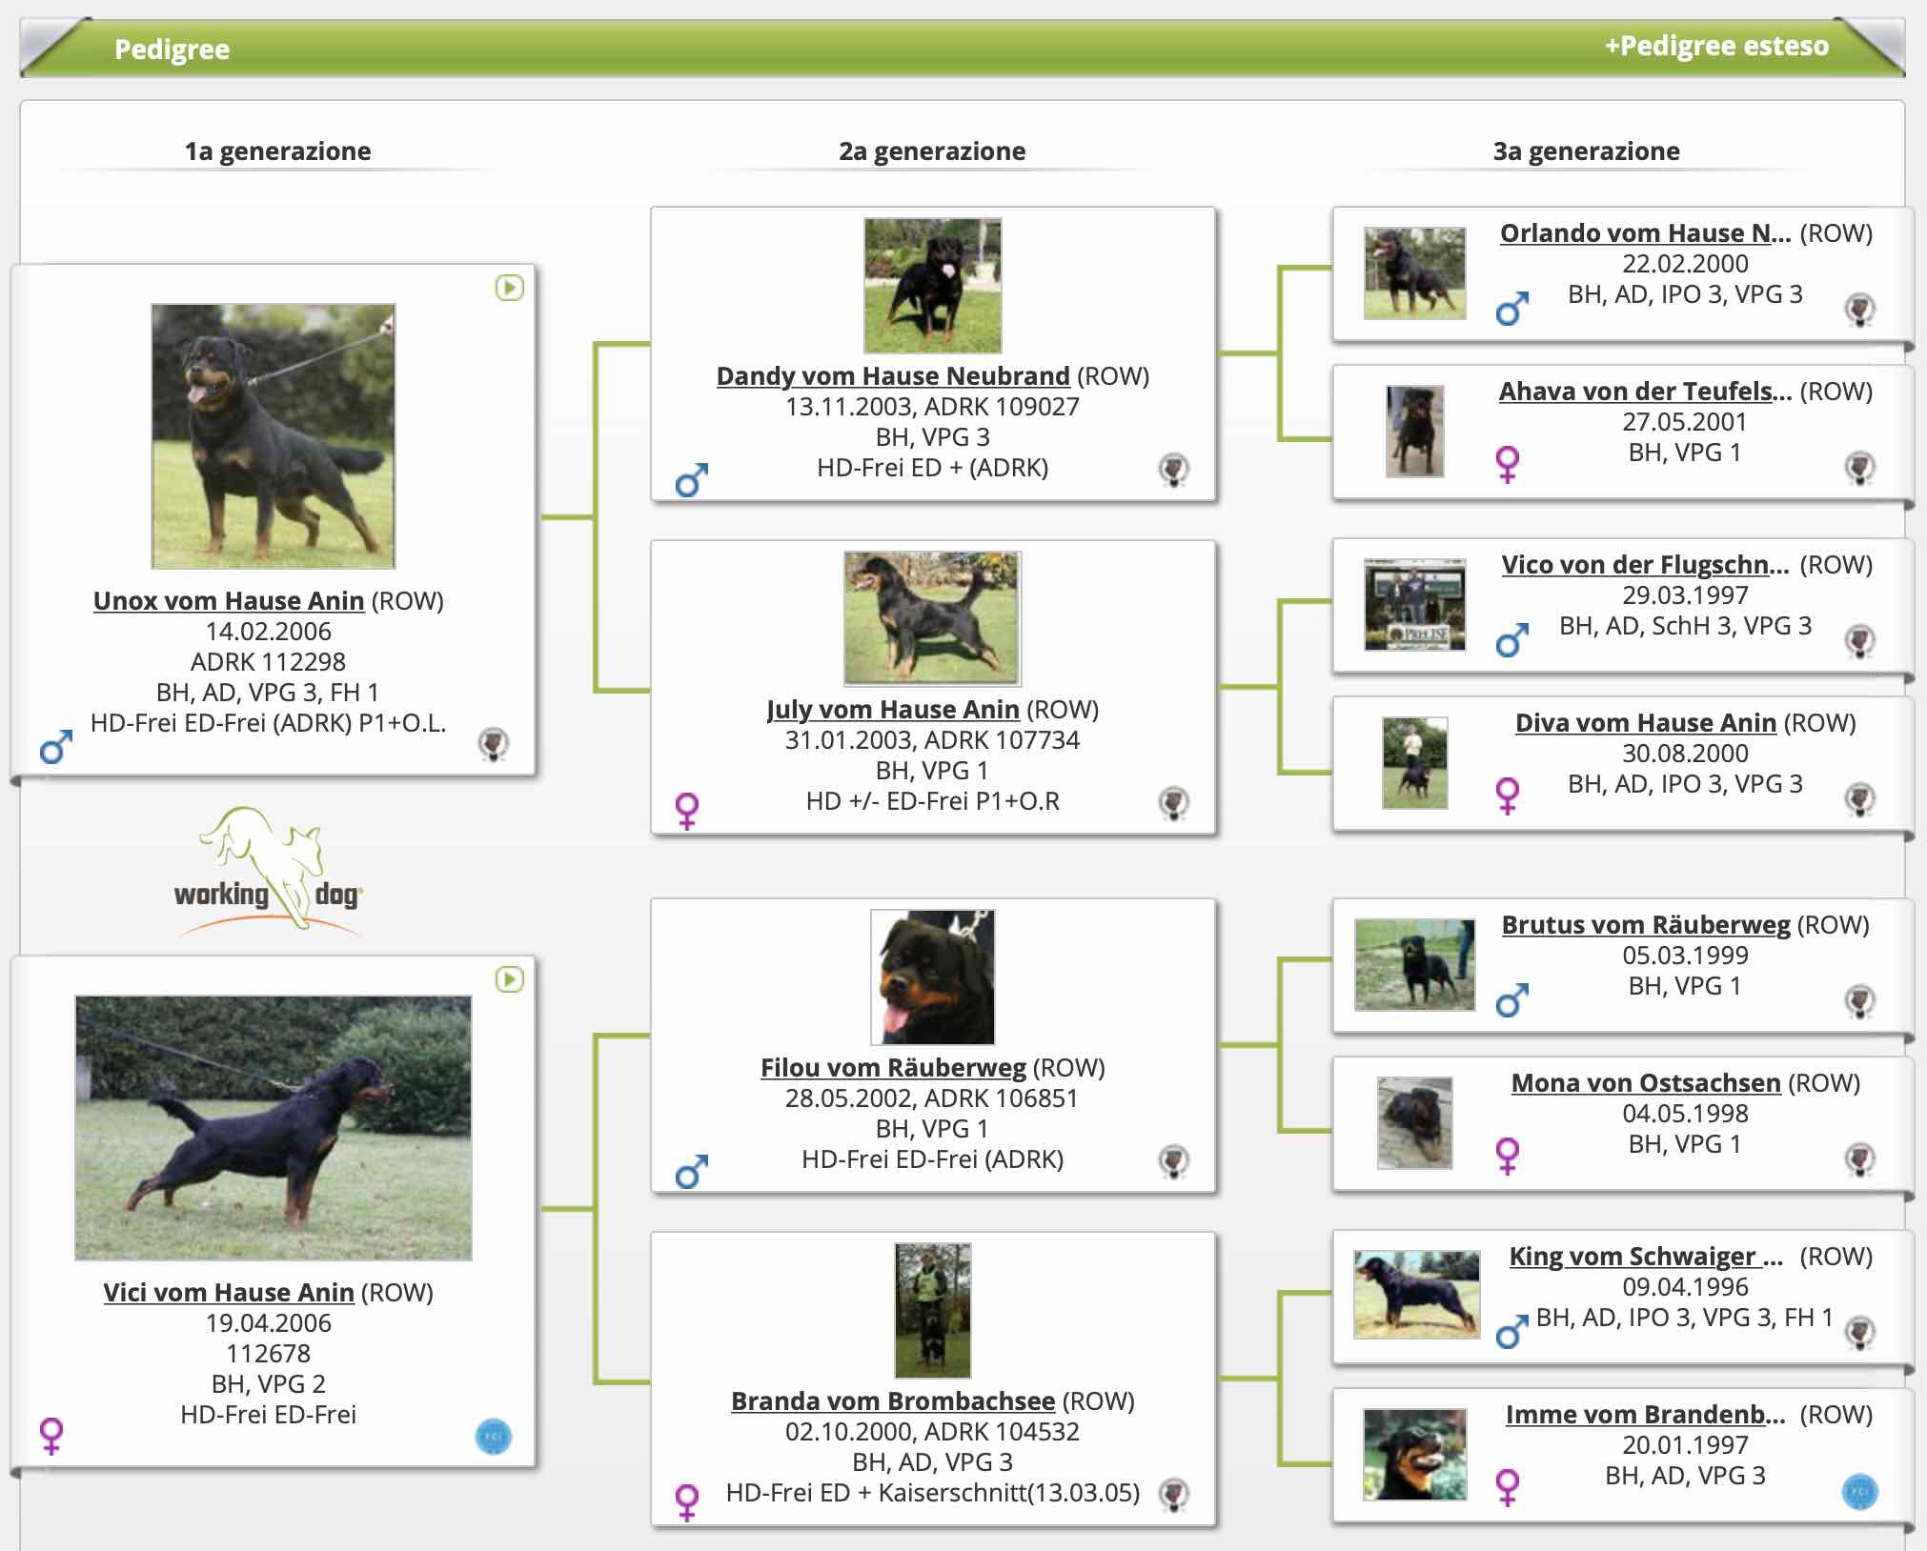Click Diva vom Hause Anin thumbnail
This screenshot has height=1551, width=1927.
point(1415,763)
